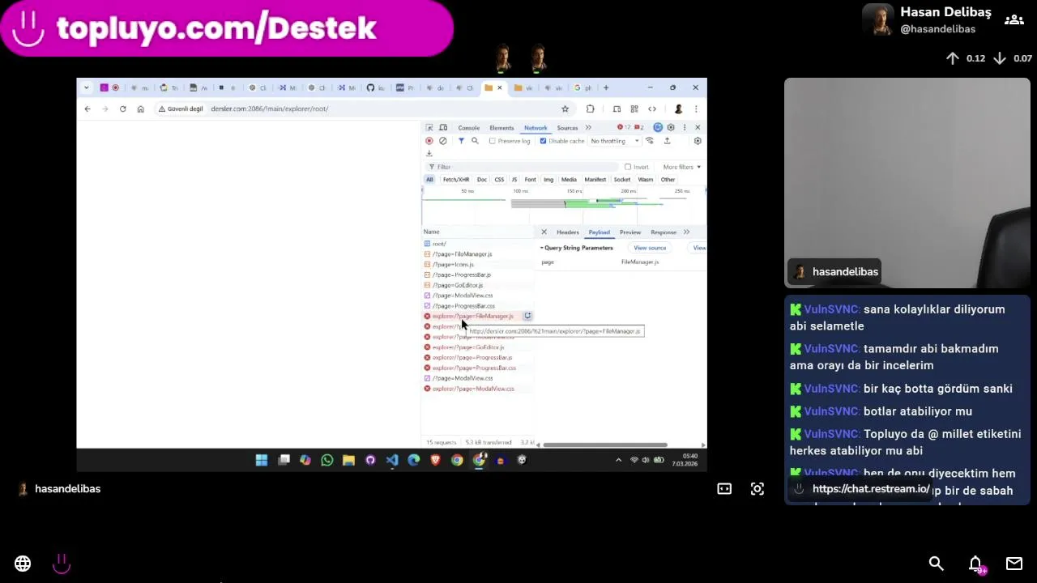Open the Response tab of the request
Screen dimensions: 1037x583
pos(664,232)
